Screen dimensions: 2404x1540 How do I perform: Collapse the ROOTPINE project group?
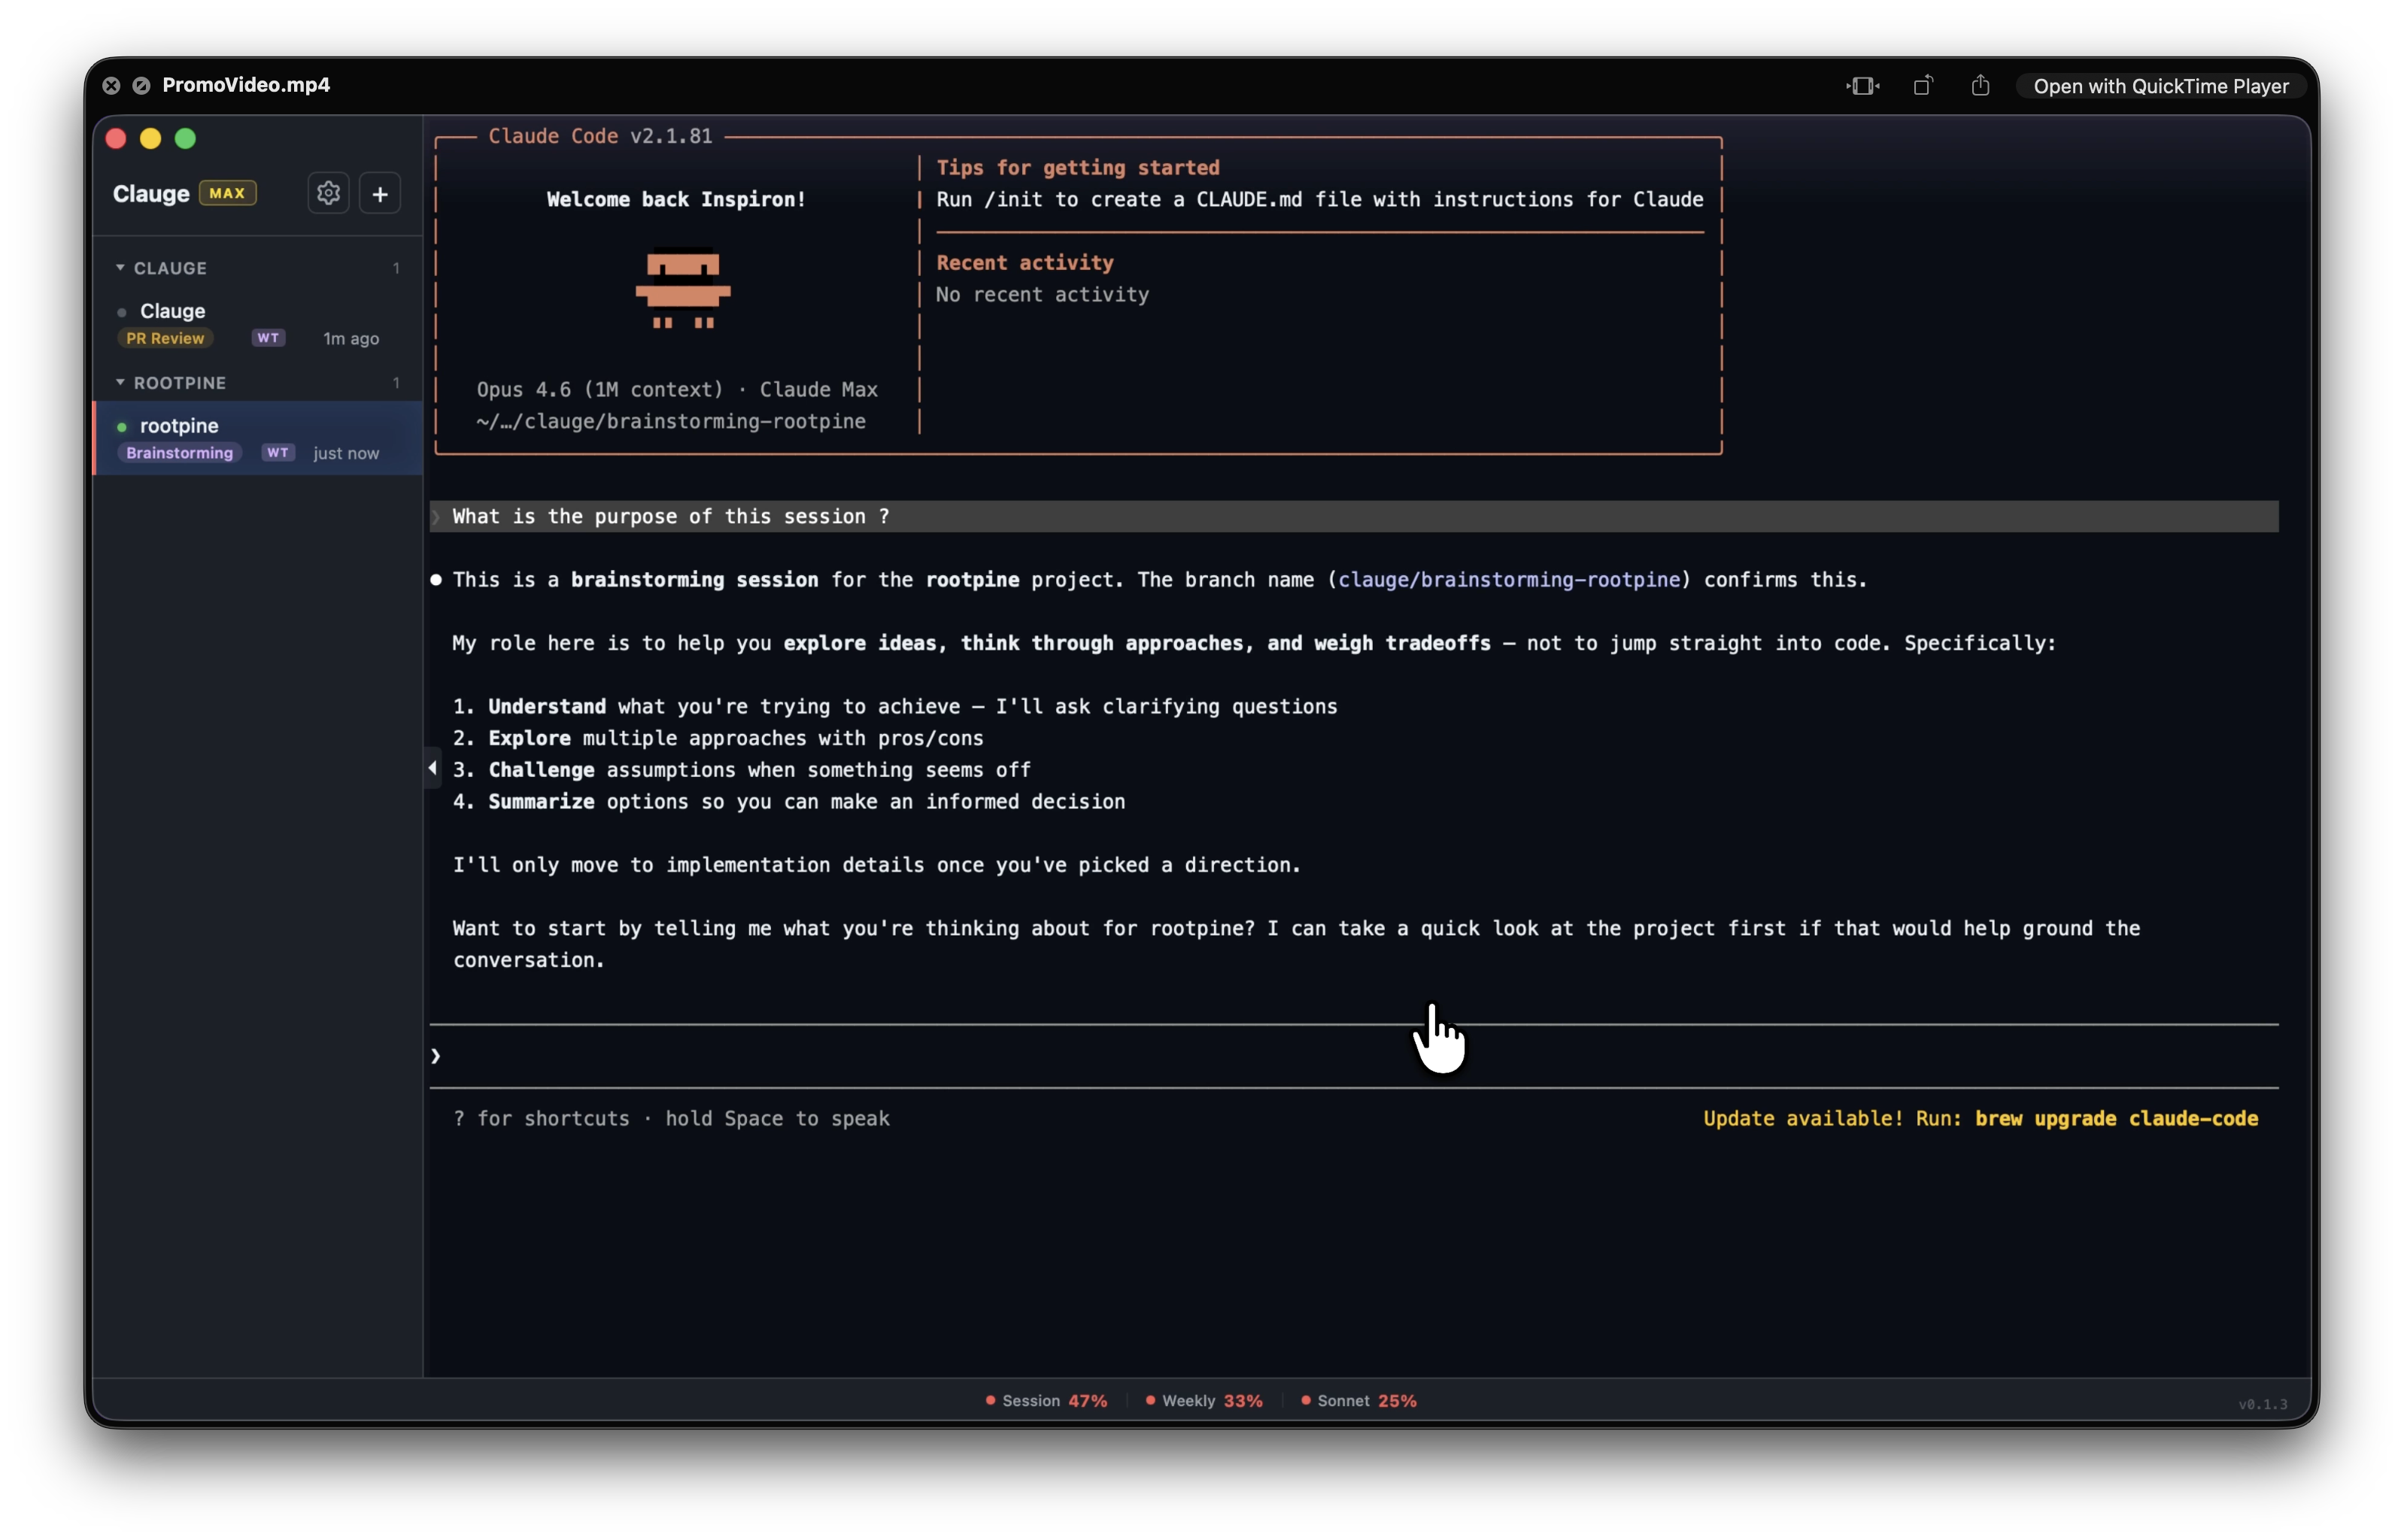120,383
